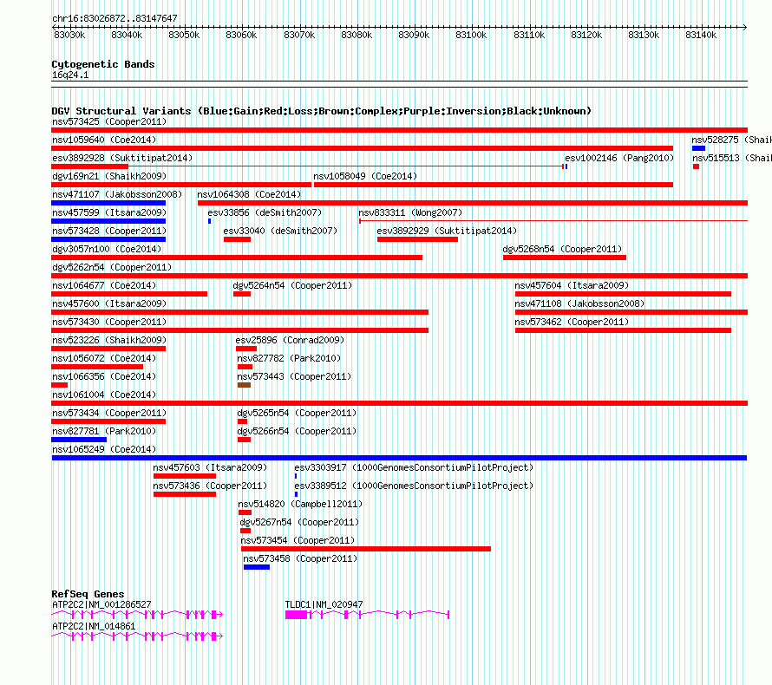Open dgv5267n54 (Cooper2011) variant
Image resolution: width=772 pixels, height=685 pixels.
299,522
